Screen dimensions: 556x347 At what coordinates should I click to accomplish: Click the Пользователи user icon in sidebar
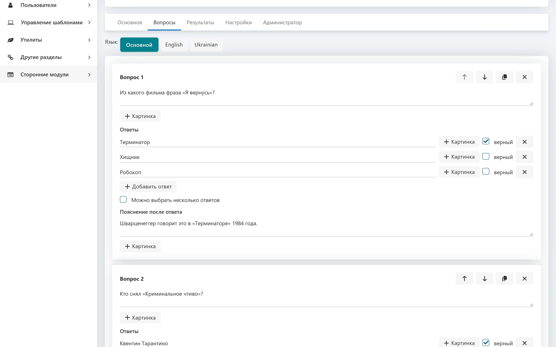click(10, 5)
